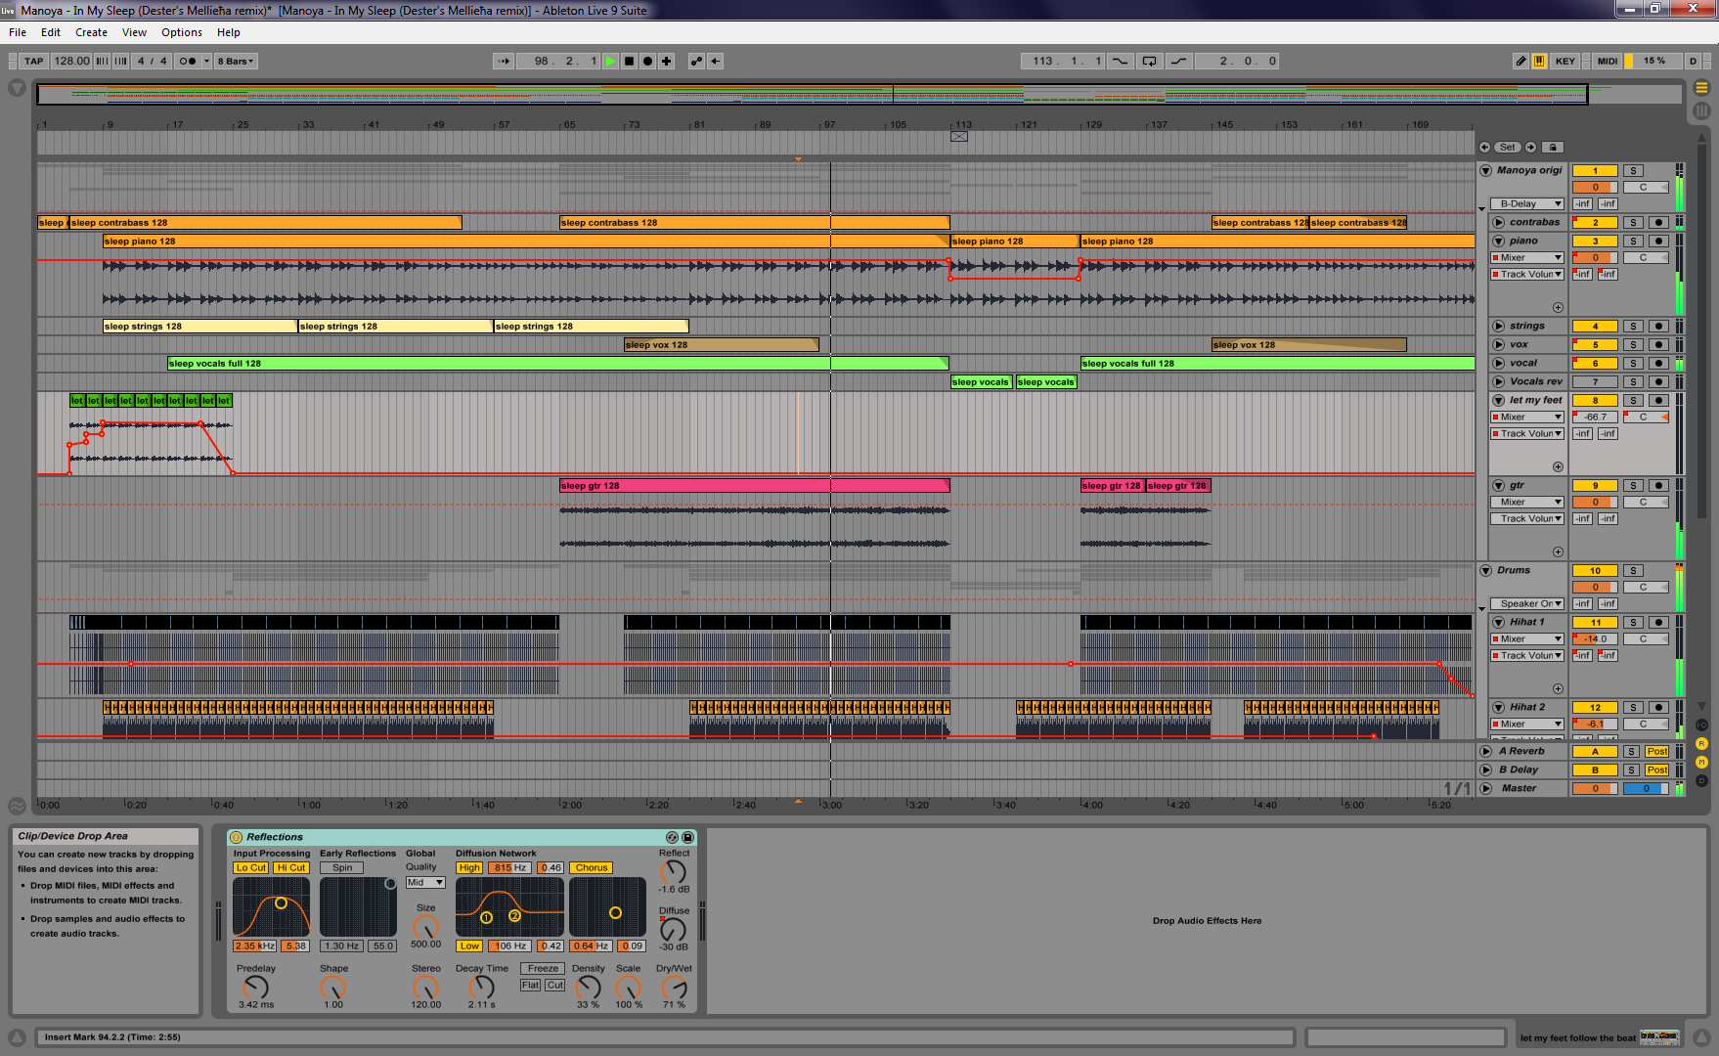Toggle the MIDI overdub plus button
Screen dimensions: 1719x1056
point(666,61)
